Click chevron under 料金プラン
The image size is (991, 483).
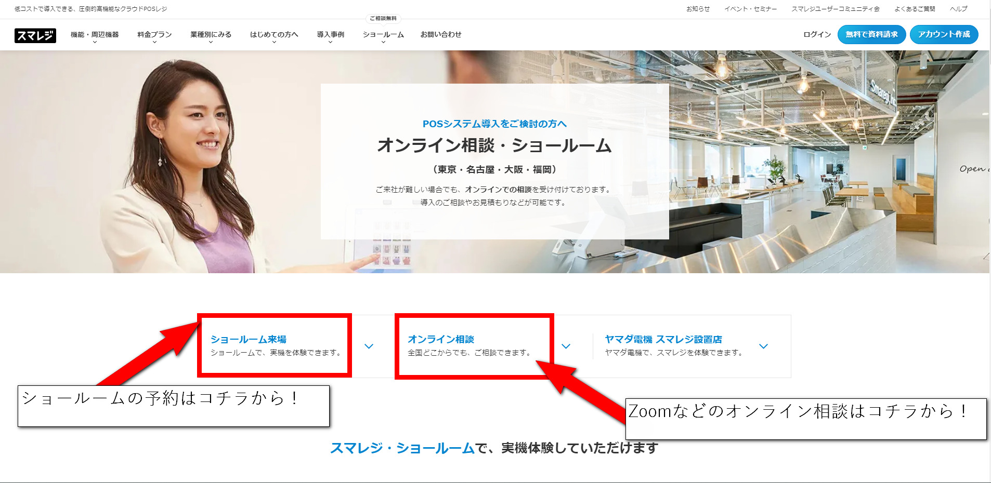(x=154, y=42)
